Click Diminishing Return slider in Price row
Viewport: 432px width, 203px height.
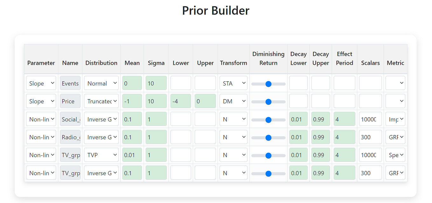(x=268, y=102)
